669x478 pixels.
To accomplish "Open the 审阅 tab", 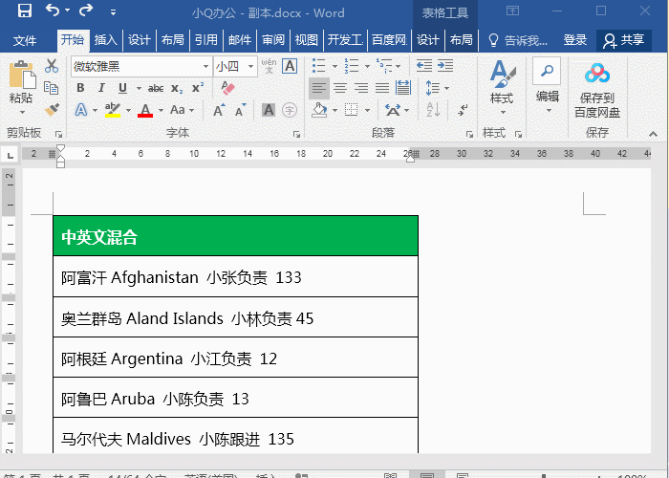I will 273,40.
